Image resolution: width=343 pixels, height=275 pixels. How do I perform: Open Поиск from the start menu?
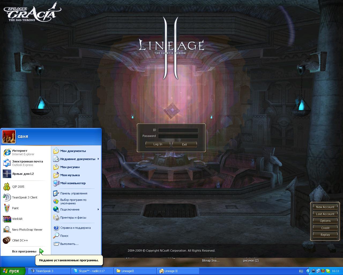tap(76, 236)
